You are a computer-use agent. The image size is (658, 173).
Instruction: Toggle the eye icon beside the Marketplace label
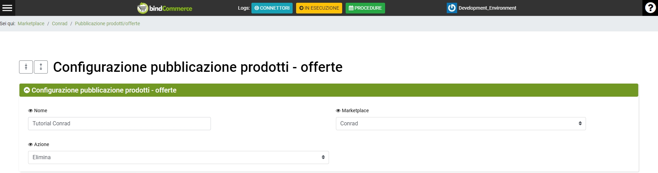(x=338, y=111)
